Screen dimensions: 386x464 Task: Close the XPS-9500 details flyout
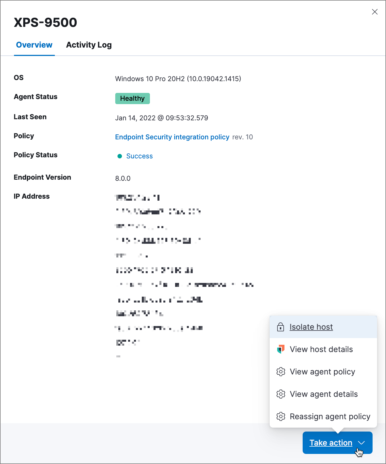(x=375, y=12)
